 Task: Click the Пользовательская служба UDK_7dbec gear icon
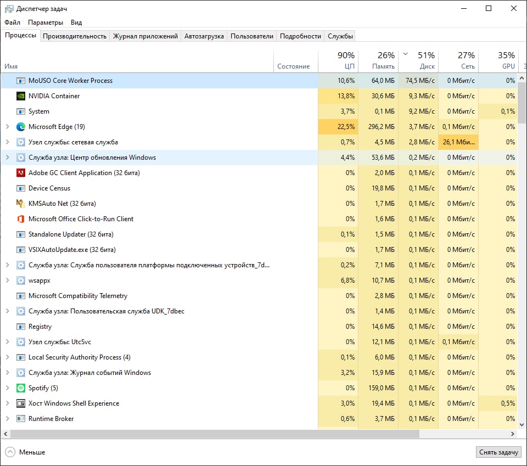(x=21, y=311)
